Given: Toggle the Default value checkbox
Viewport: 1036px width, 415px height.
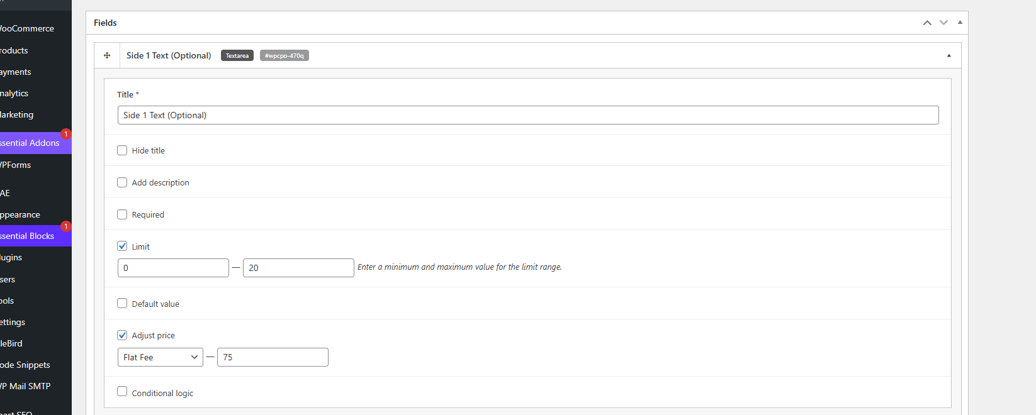Looking at the screenshot, I should 122,304.
